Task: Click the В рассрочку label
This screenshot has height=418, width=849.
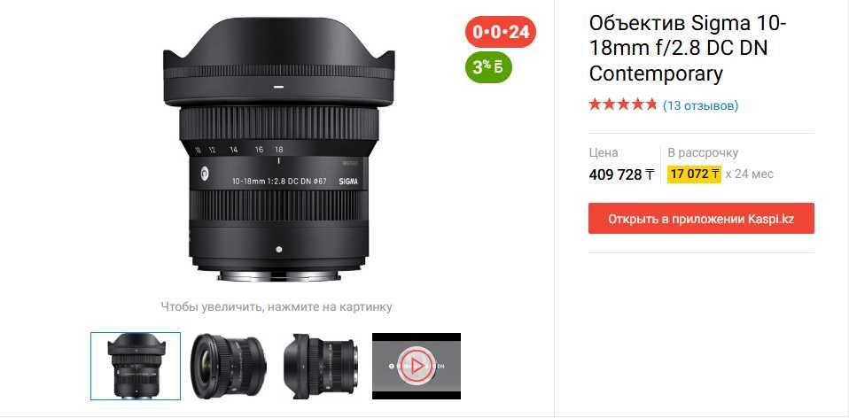Action: (x=703, y=153)
